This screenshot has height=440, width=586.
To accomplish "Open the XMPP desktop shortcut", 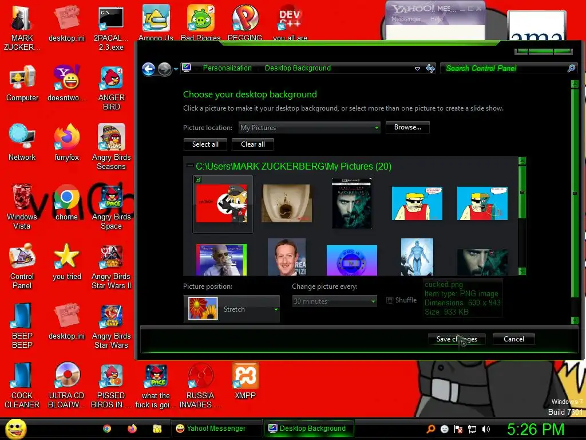I will click(x=245, y=381).
